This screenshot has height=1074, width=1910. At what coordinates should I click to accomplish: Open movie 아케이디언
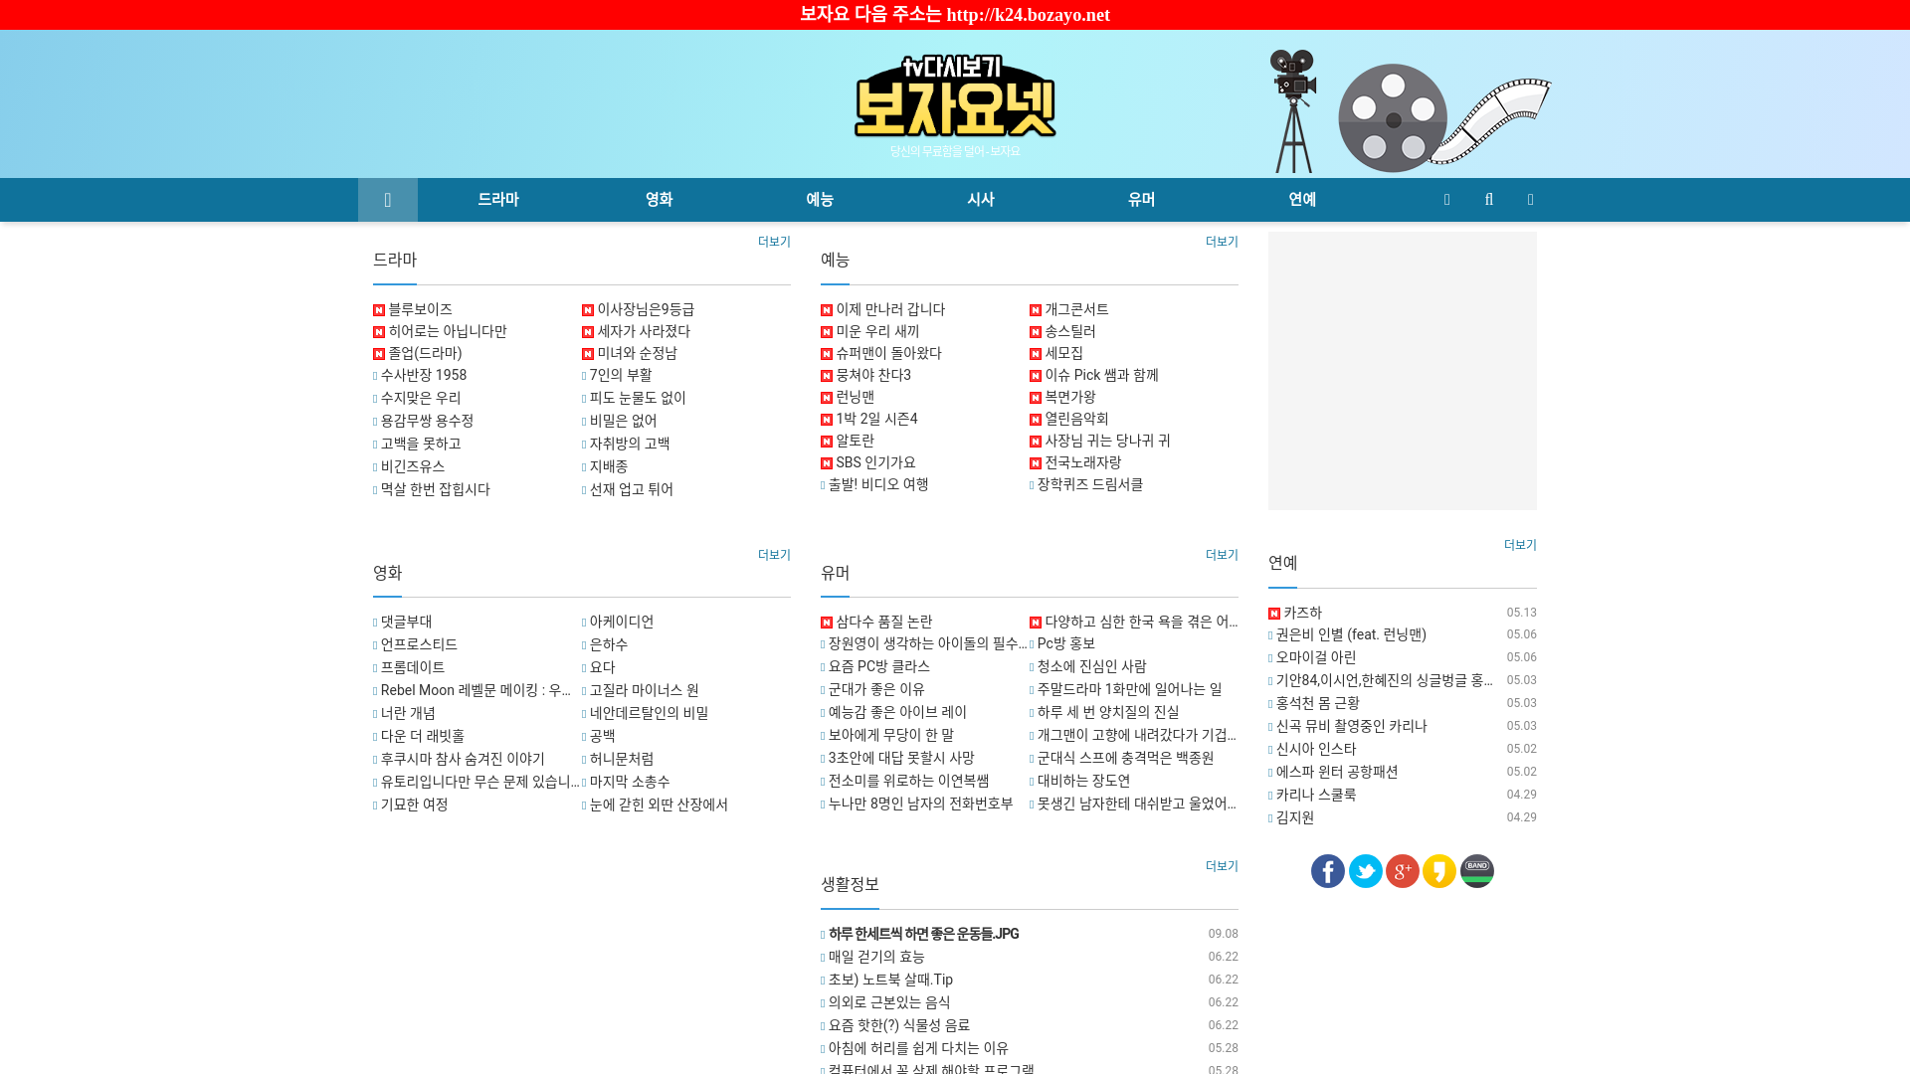pyautogui.click(x=622, y=622)
